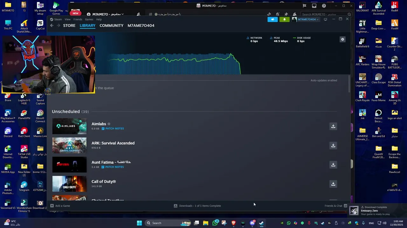Open Games menu in Steam
This screenshot has width=407, height=228.
[89, 19]
